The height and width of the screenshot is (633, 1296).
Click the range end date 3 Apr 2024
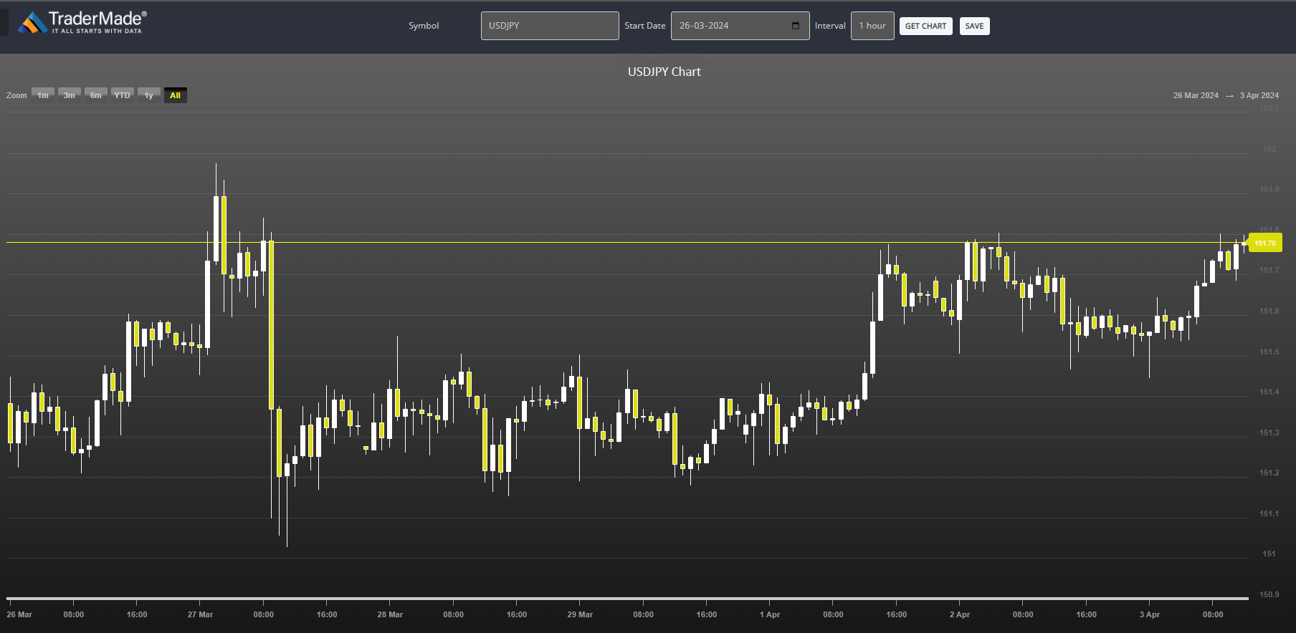(x=1259, y=95)
